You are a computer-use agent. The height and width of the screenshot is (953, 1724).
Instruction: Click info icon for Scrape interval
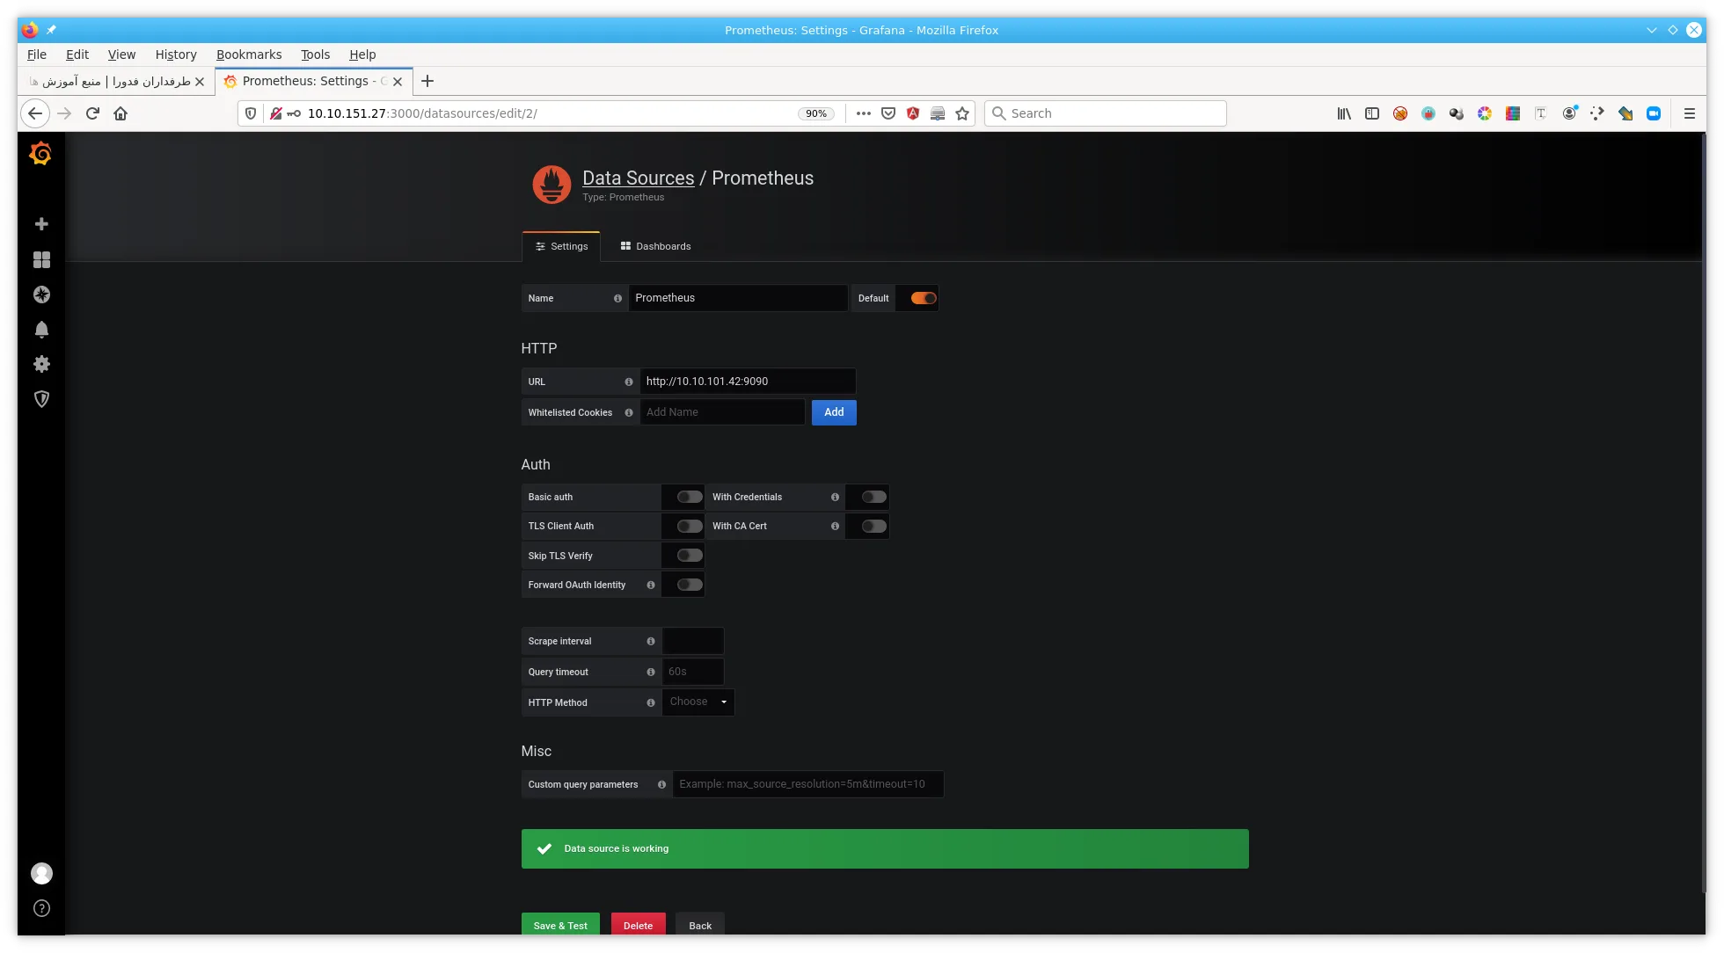tap(651, 641)
